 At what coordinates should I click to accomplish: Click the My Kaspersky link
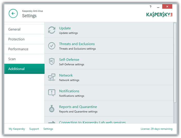17,129
